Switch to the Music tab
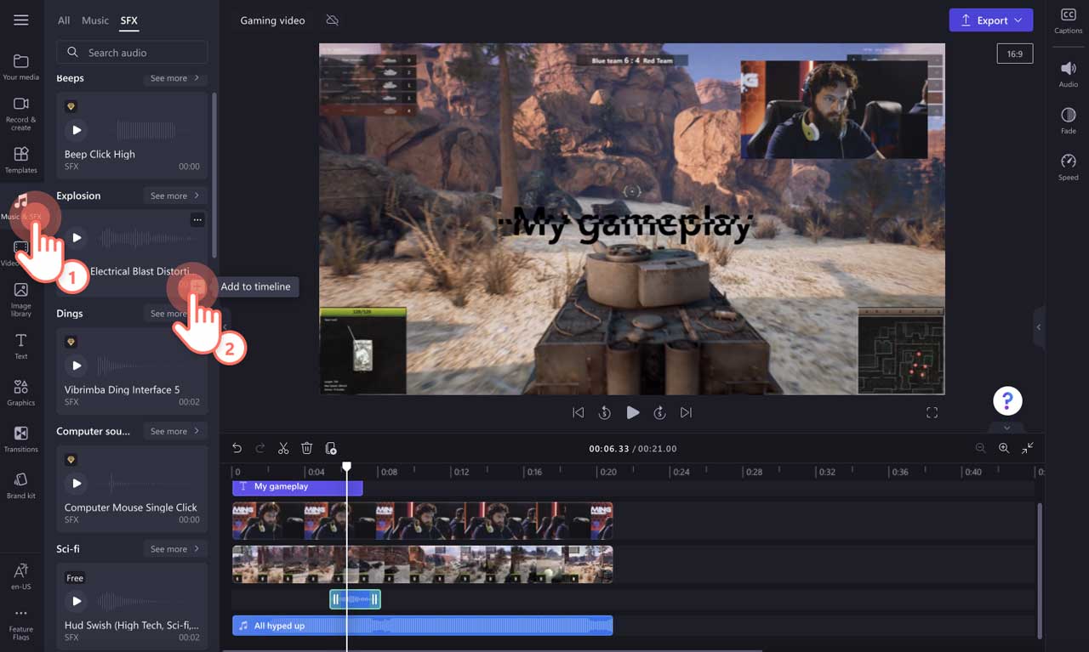1089x652 pixels. (94, 20)
